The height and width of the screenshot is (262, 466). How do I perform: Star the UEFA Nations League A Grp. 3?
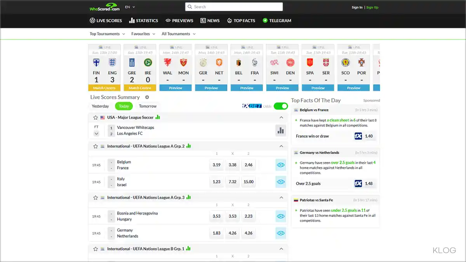[96, 198]
